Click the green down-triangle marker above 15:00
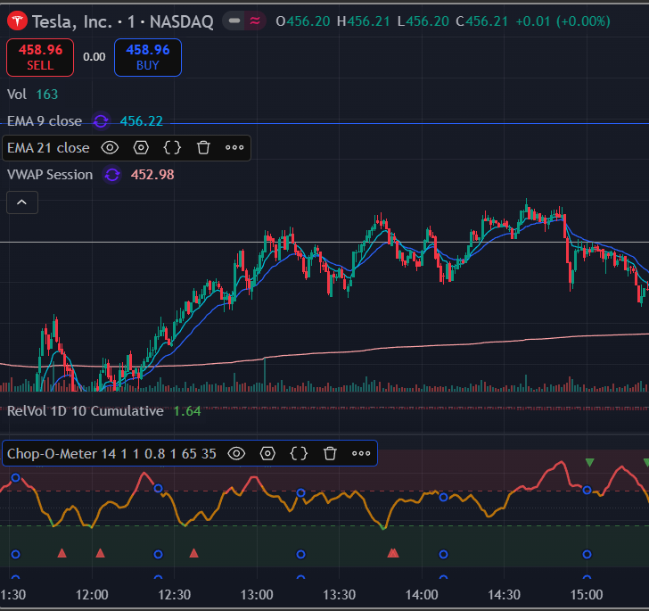 [x=590, y=462]
